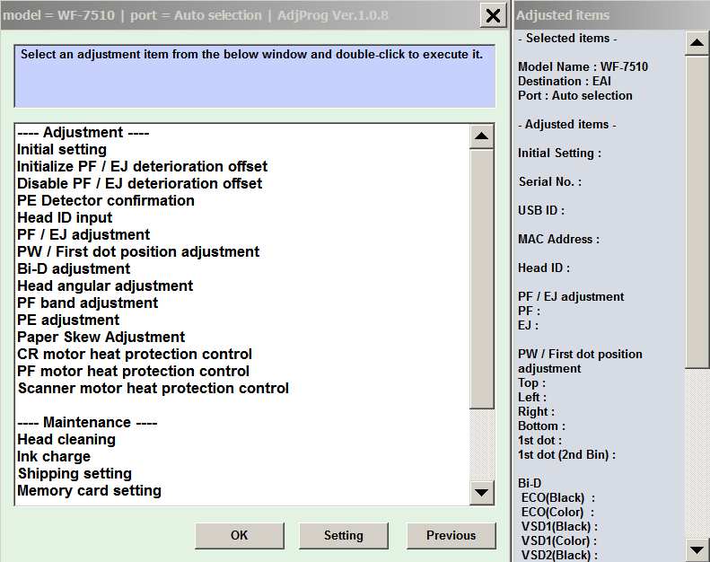The width and height of the screenshot is (710, 562).
Task: Click Destination : EAI in side panel
Action: [x=565, y=81]
